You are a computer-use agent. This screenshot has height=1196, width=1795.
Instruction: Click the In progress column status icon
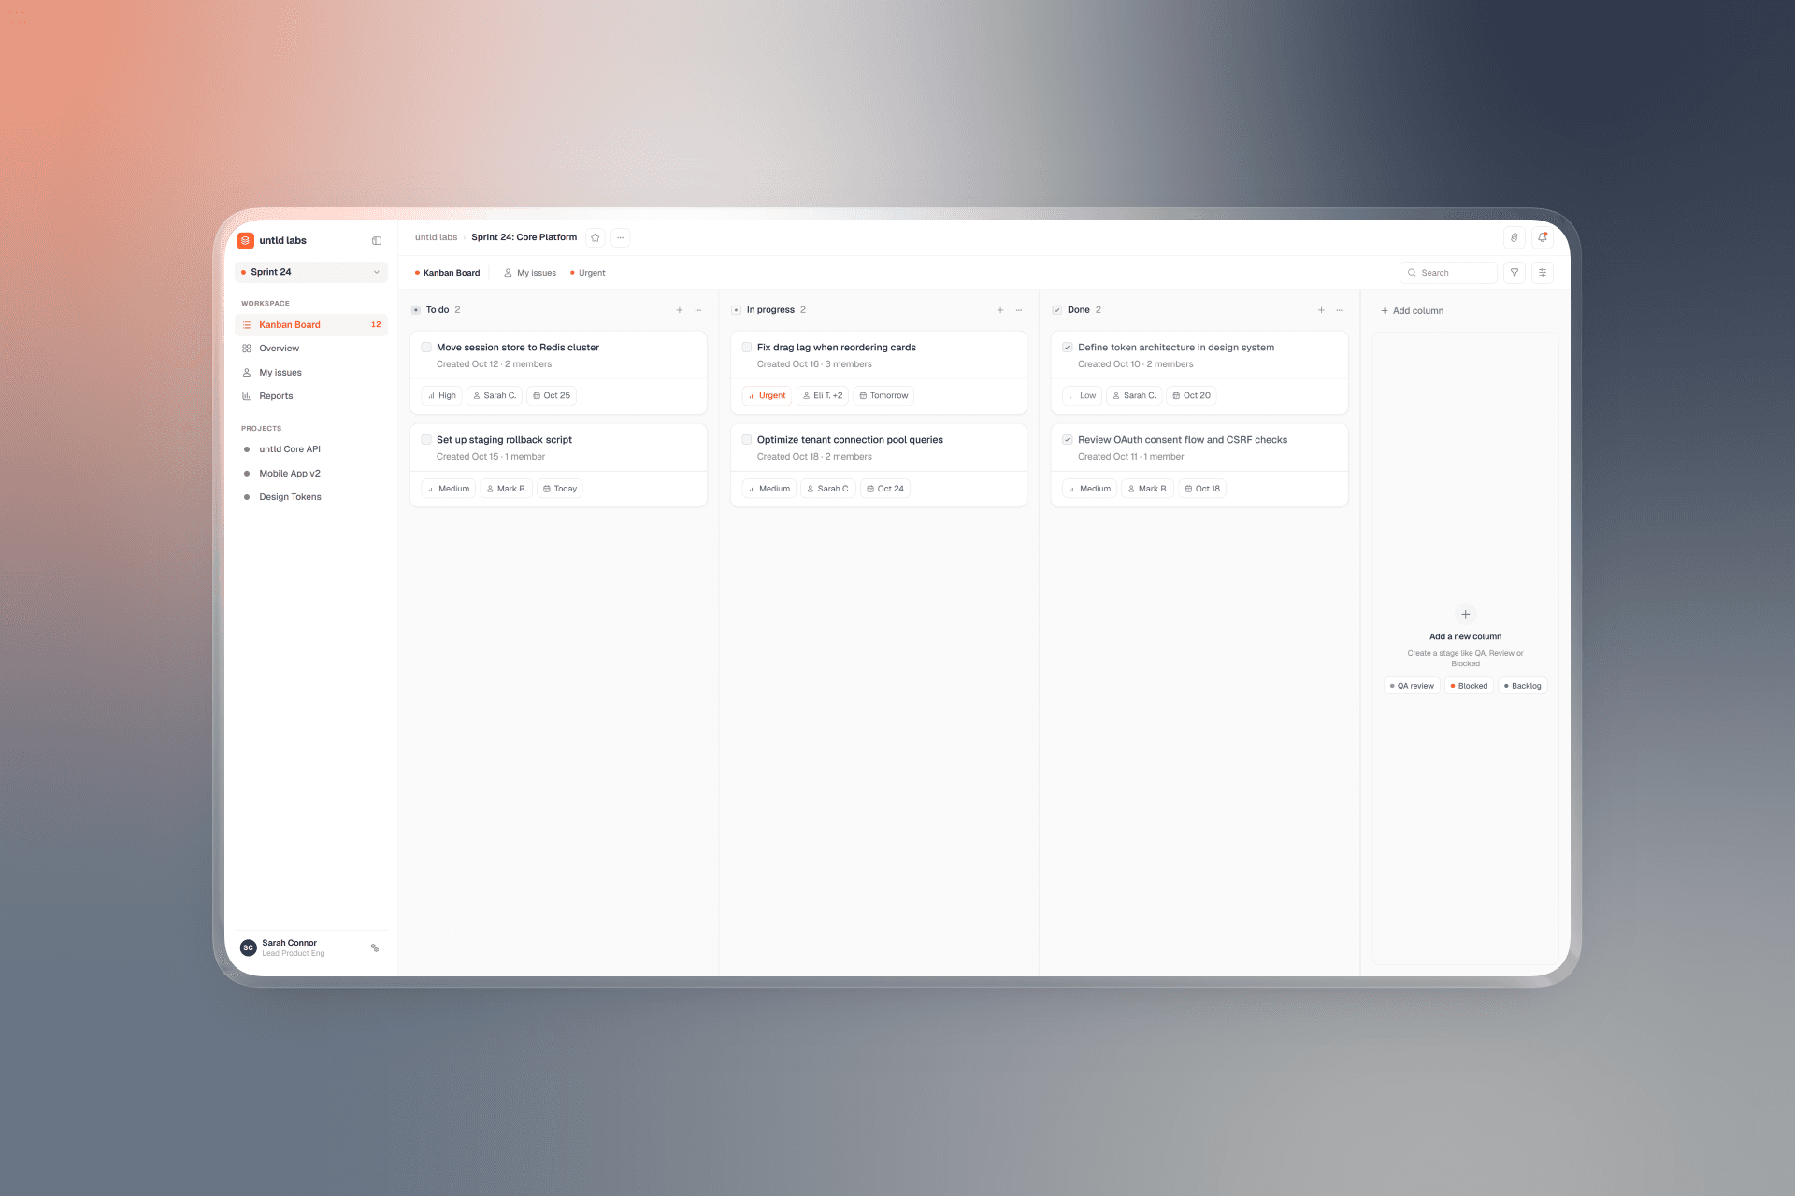737,310
